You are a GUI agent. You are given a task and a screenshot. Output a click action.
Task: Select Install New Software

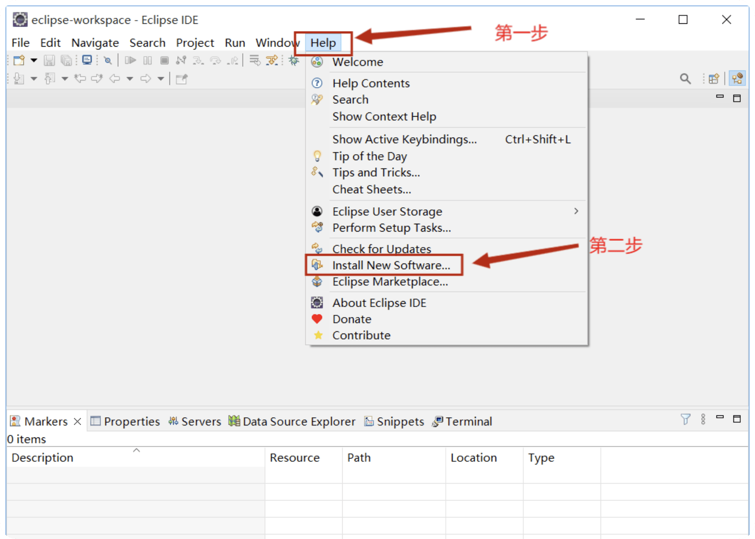pos(447,265)
